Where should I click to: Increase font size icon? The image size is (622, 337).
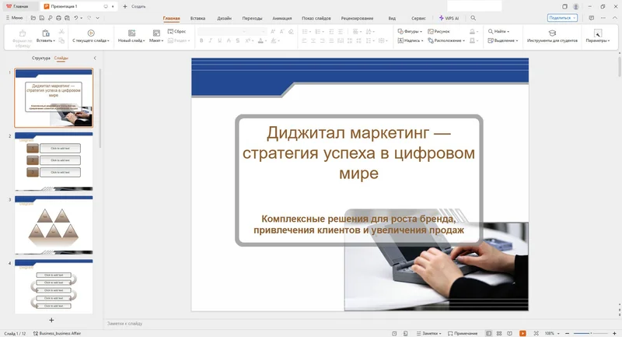click(x=273, y=31)
